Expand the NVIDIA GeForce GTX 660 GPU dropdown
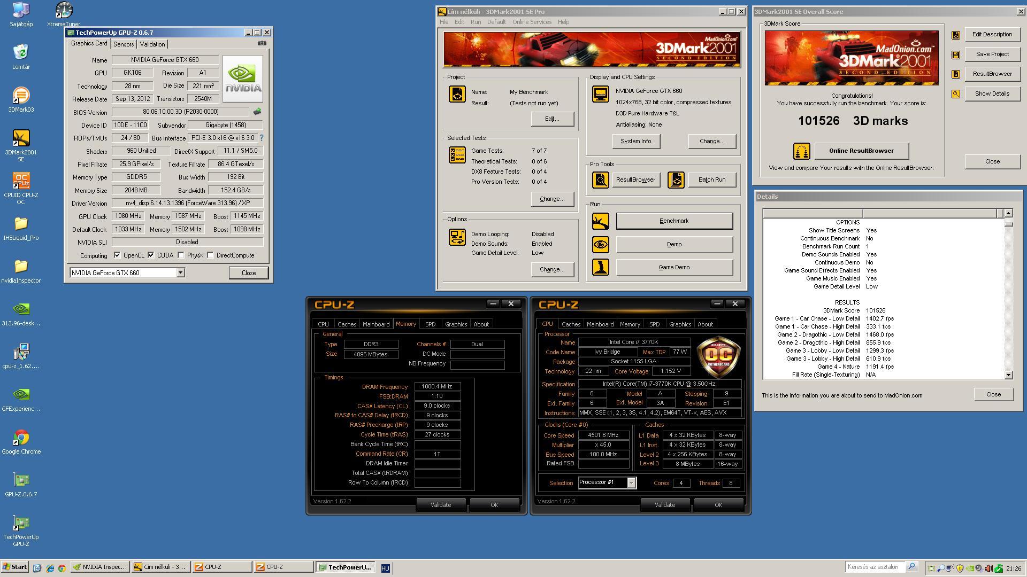 [180, 273]
